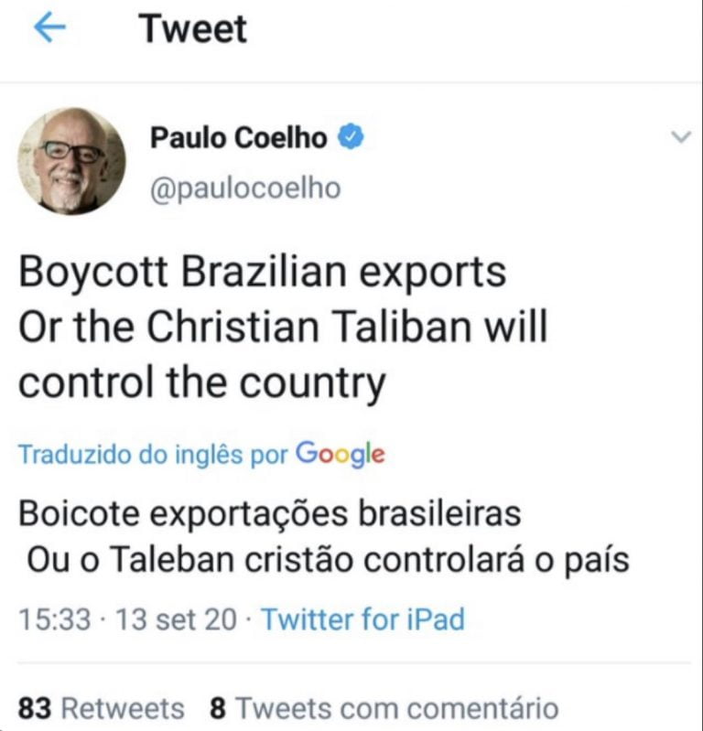Click the word "Retweets" in stats row

[124, 709]
